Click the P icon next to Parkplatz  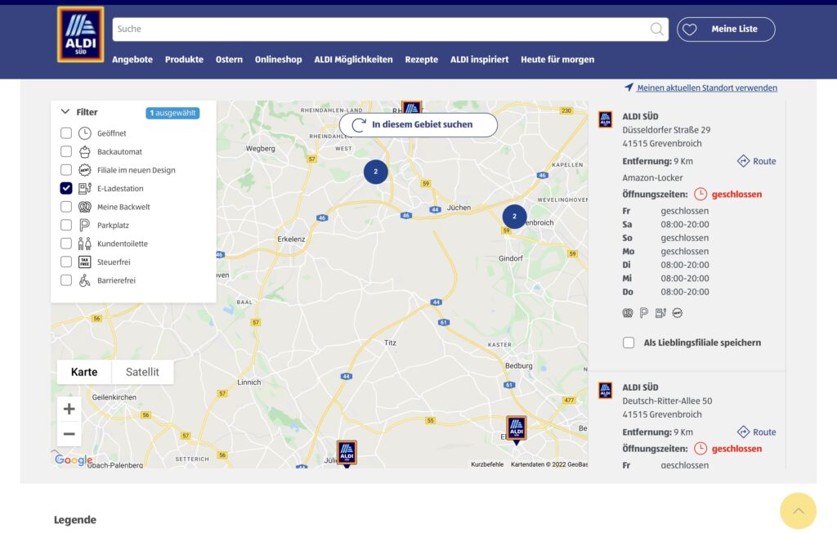(84, 226)
